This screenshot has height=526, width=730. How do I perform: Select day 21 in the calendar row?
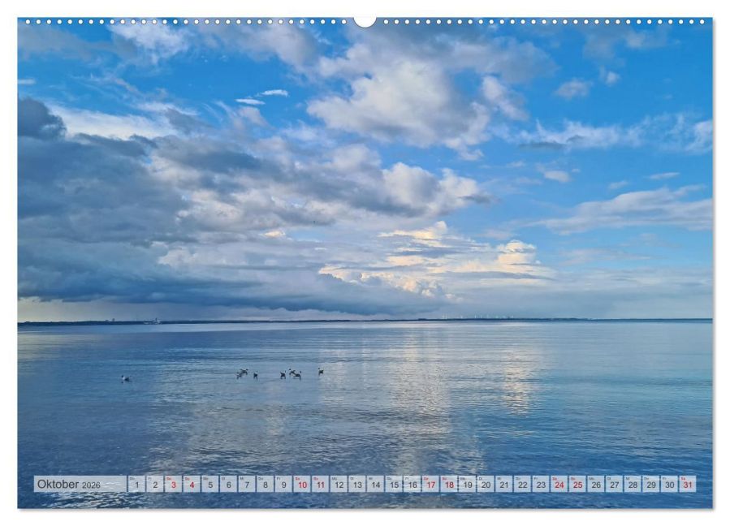pos(503,485)
